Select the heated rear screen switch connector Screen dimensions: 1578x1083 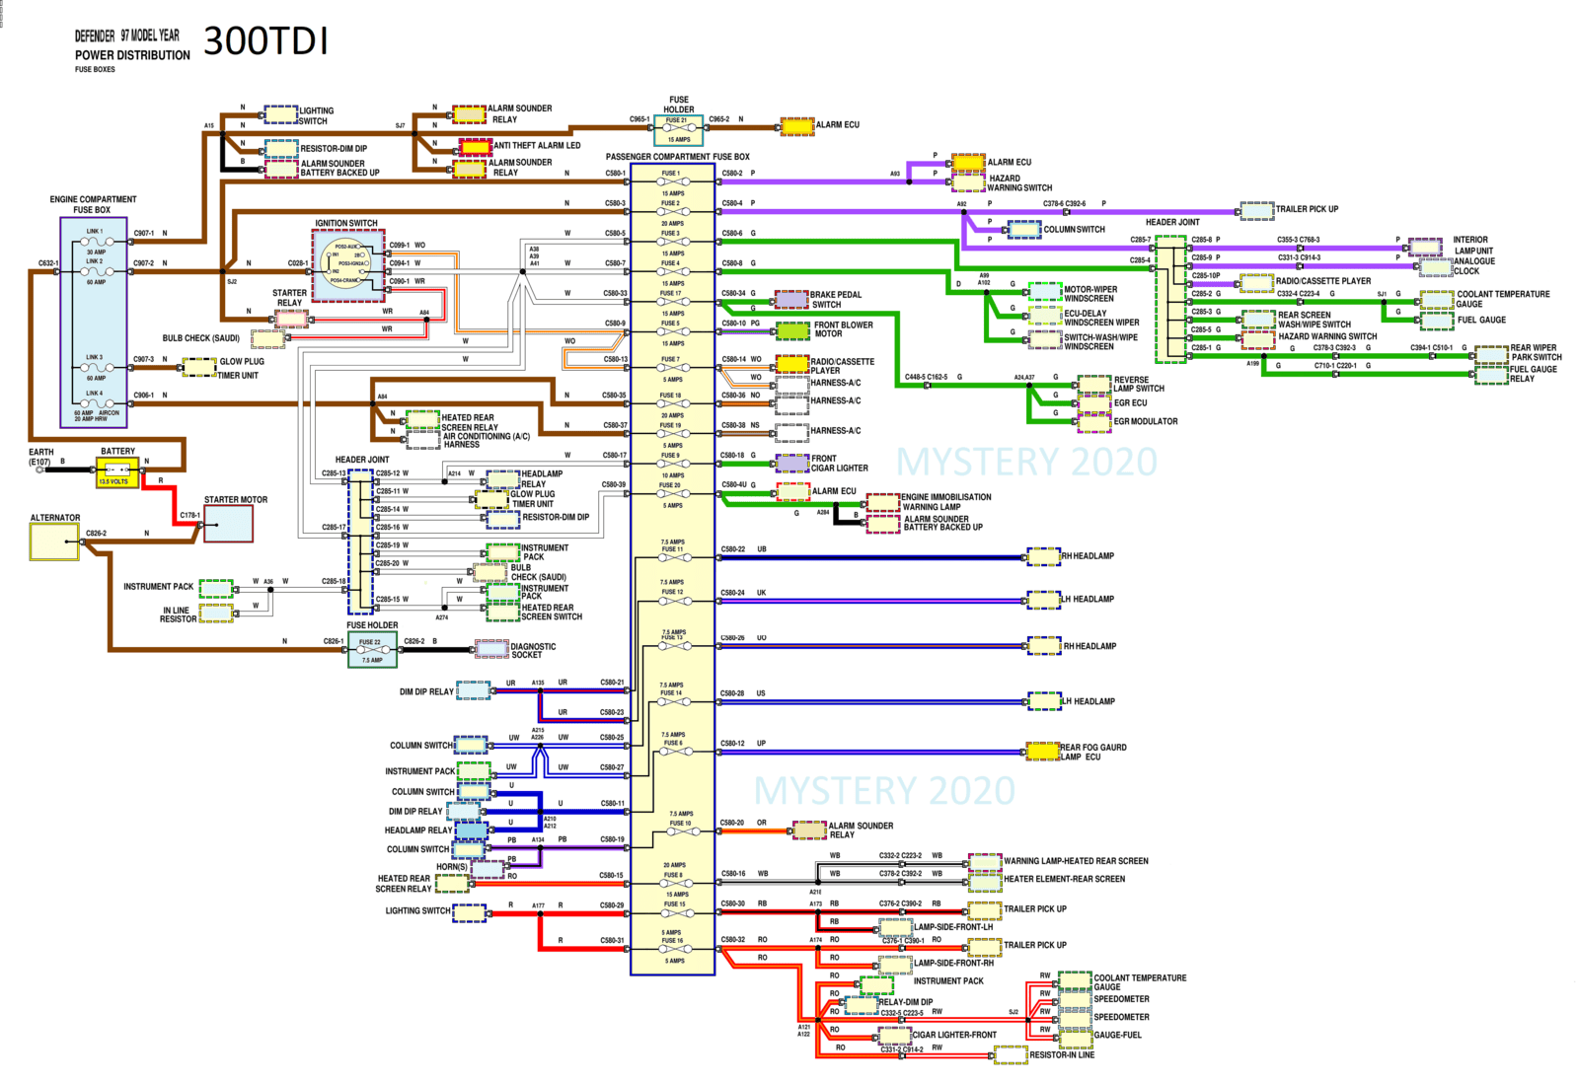[503, 612]
